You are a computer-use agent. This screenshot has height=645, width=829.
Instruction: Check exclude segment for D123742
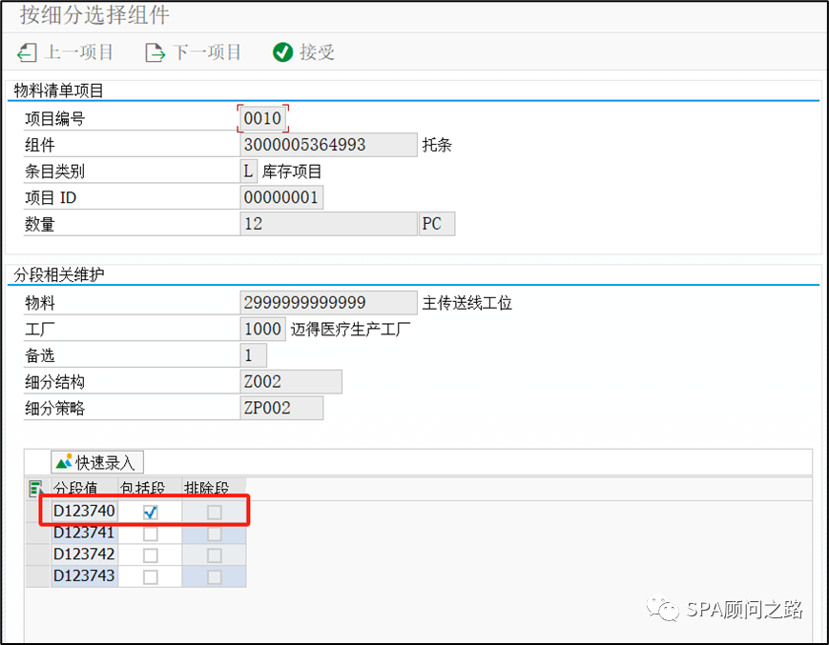(x=214, y=555)
